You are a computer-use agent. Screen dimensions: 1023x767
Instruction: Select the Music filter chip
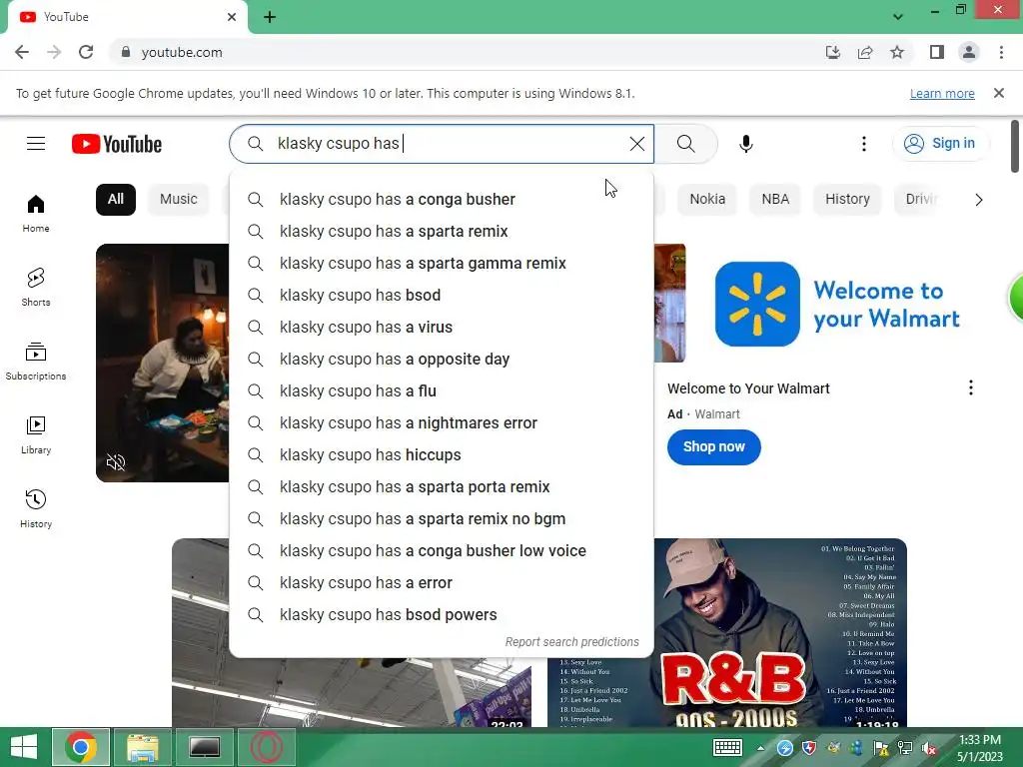pos(178,199)
